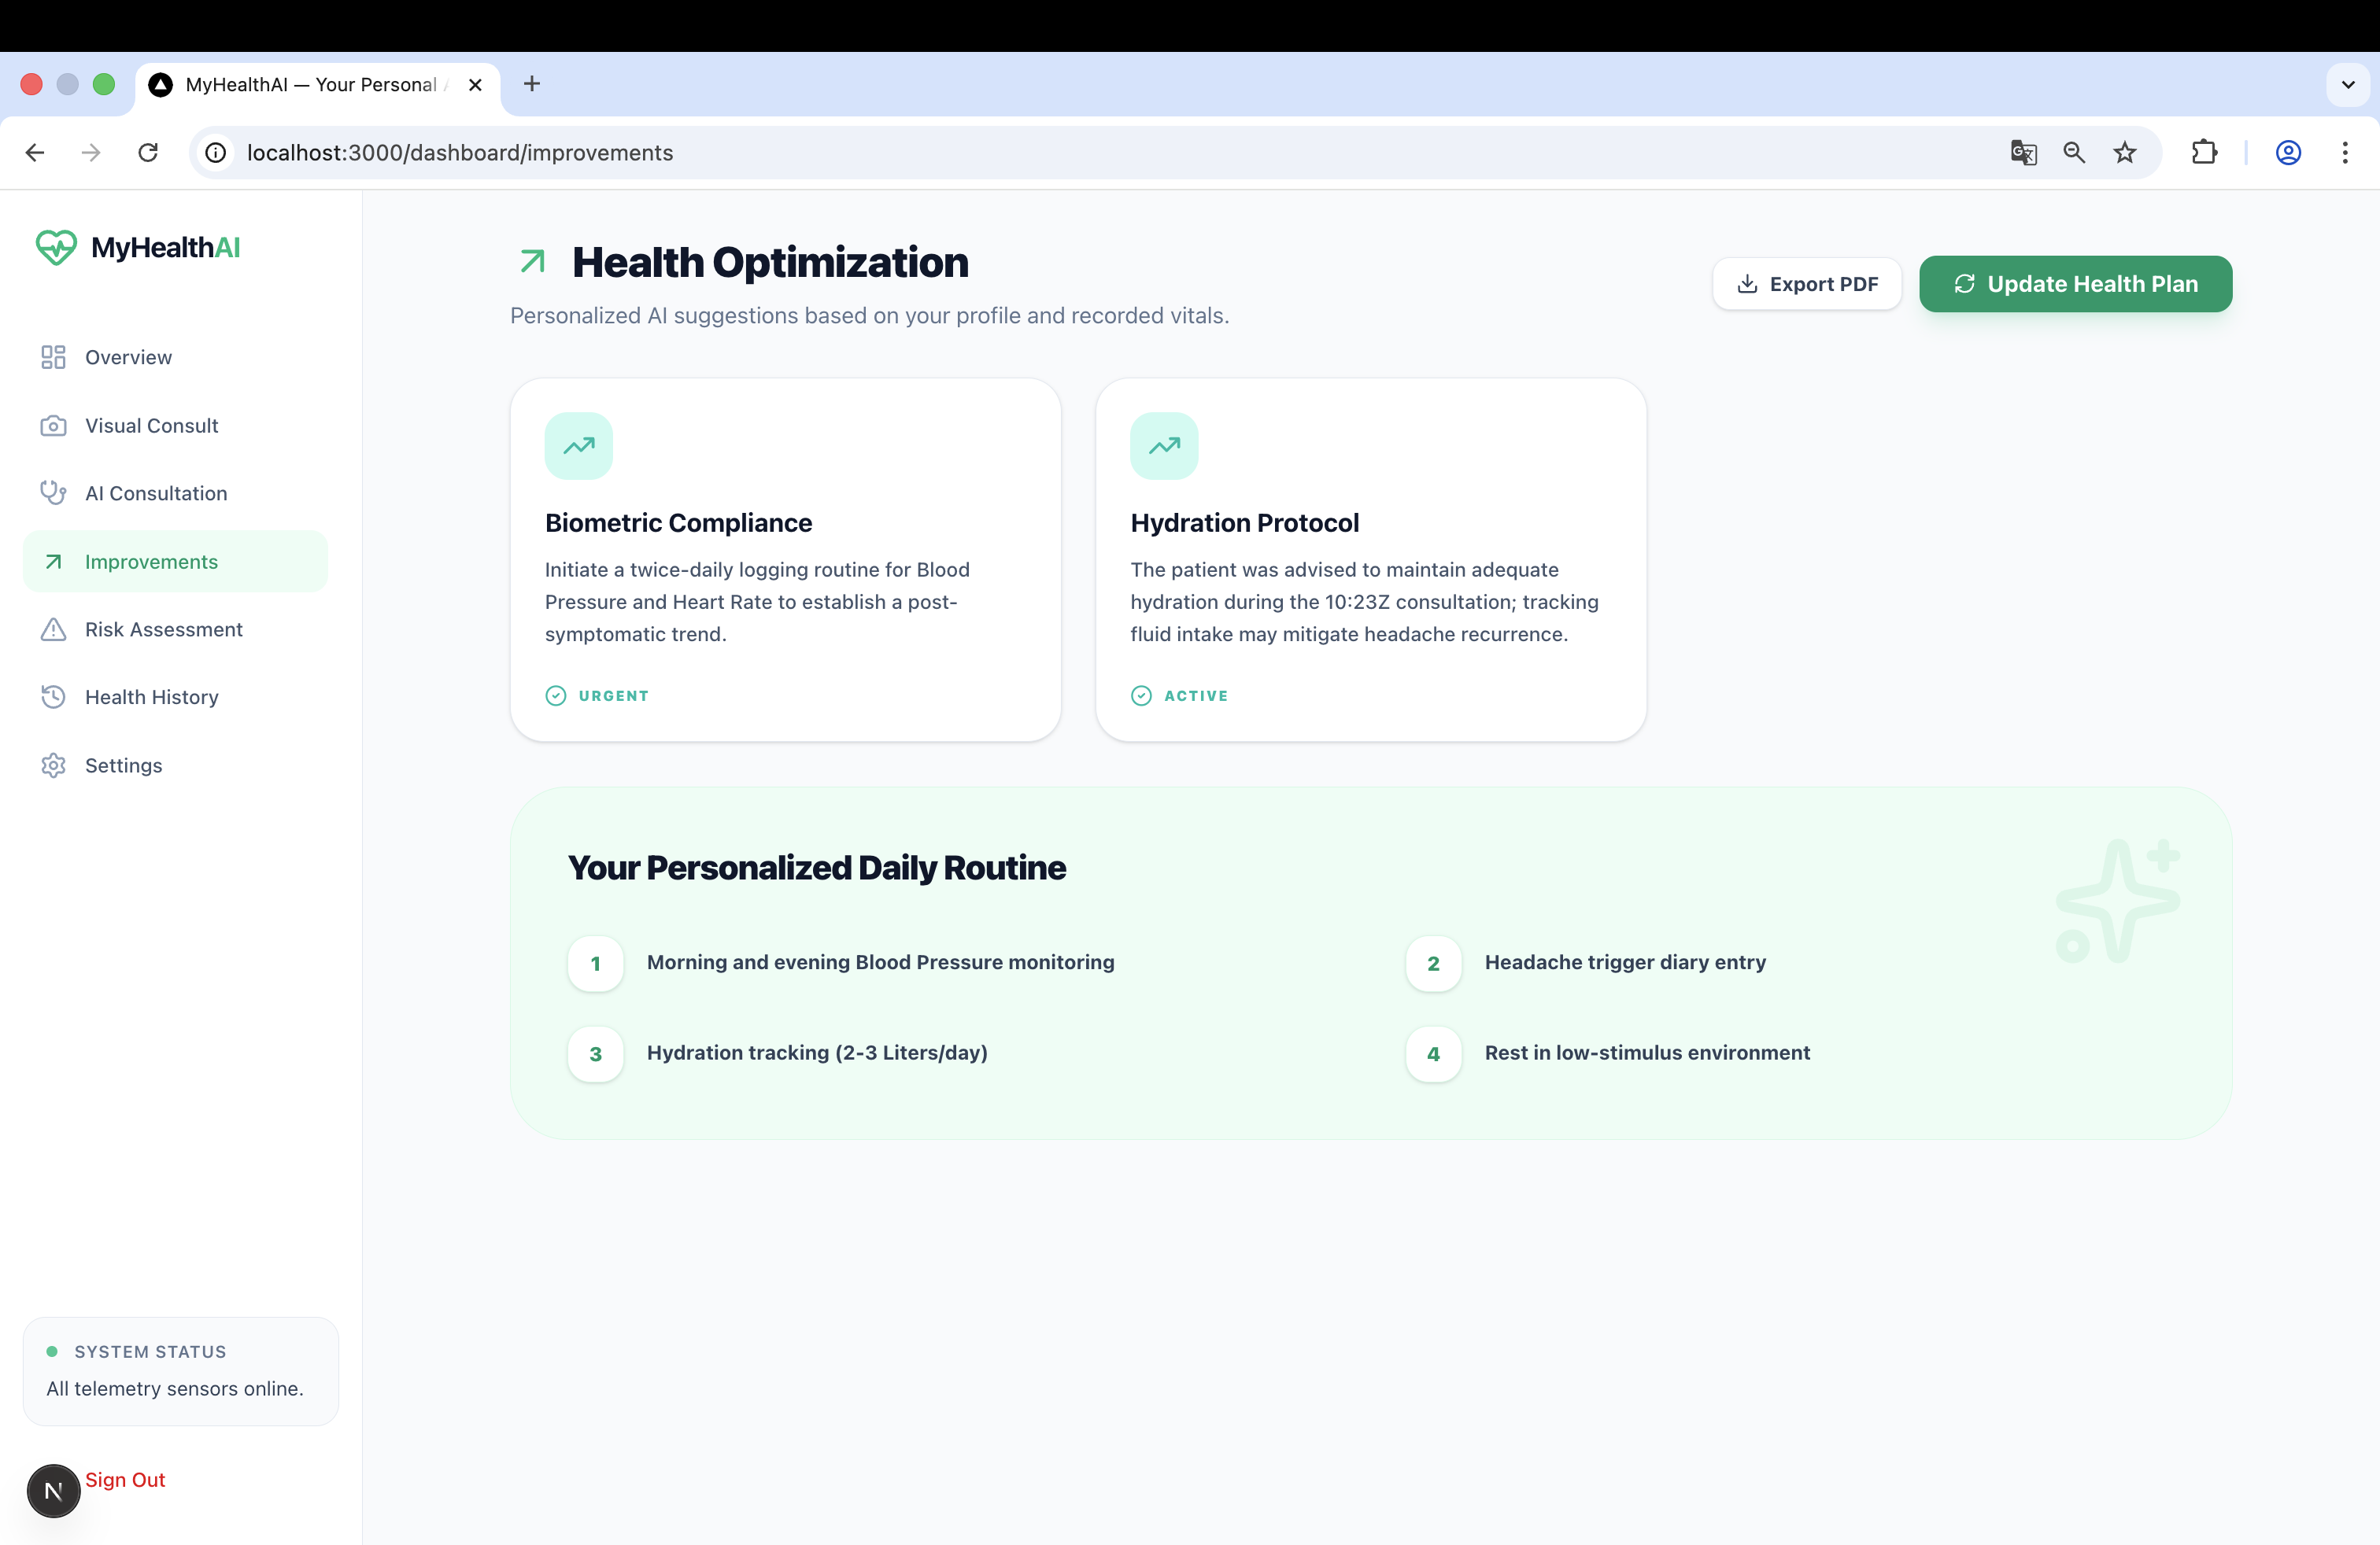
Task: Expand the browser tab search chevron
Action: (x=2347, y=85)
